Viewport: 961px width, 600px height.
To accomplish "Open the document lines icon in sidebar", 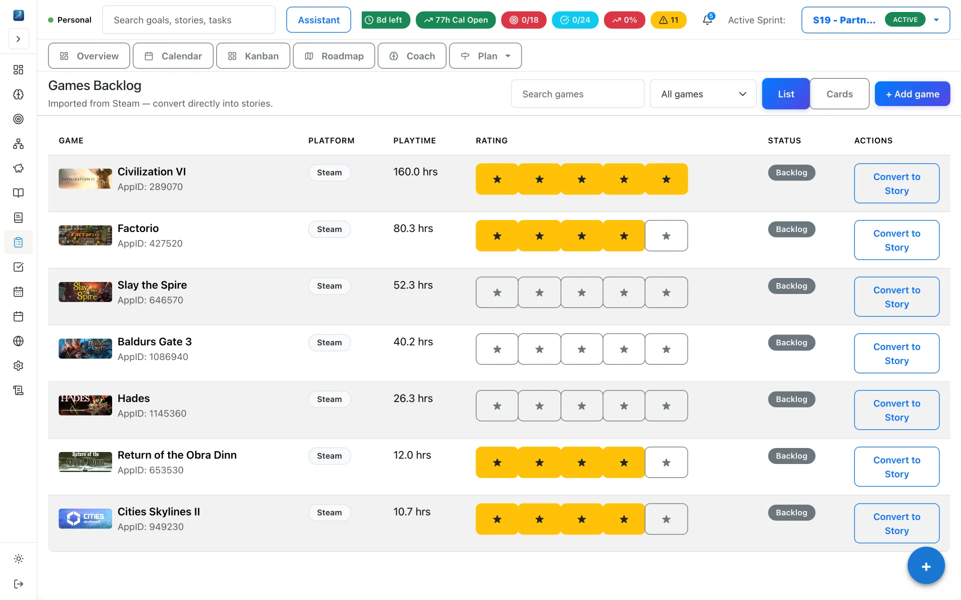I will coord(19,217).
